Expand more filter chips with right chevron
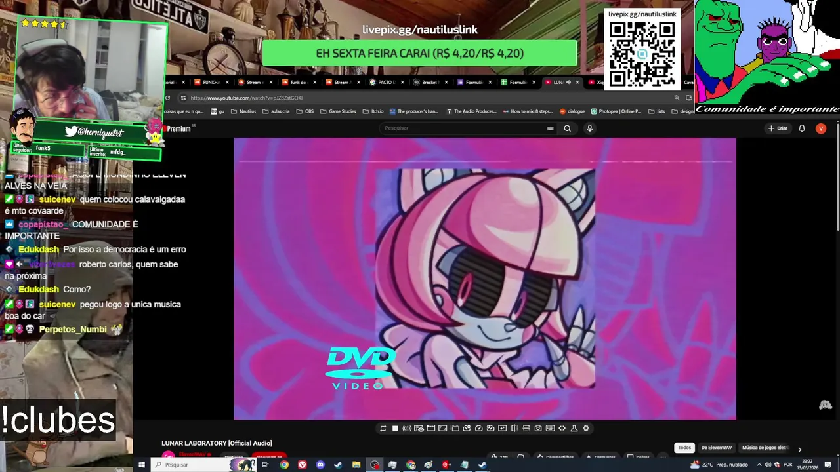 point(799,449)
